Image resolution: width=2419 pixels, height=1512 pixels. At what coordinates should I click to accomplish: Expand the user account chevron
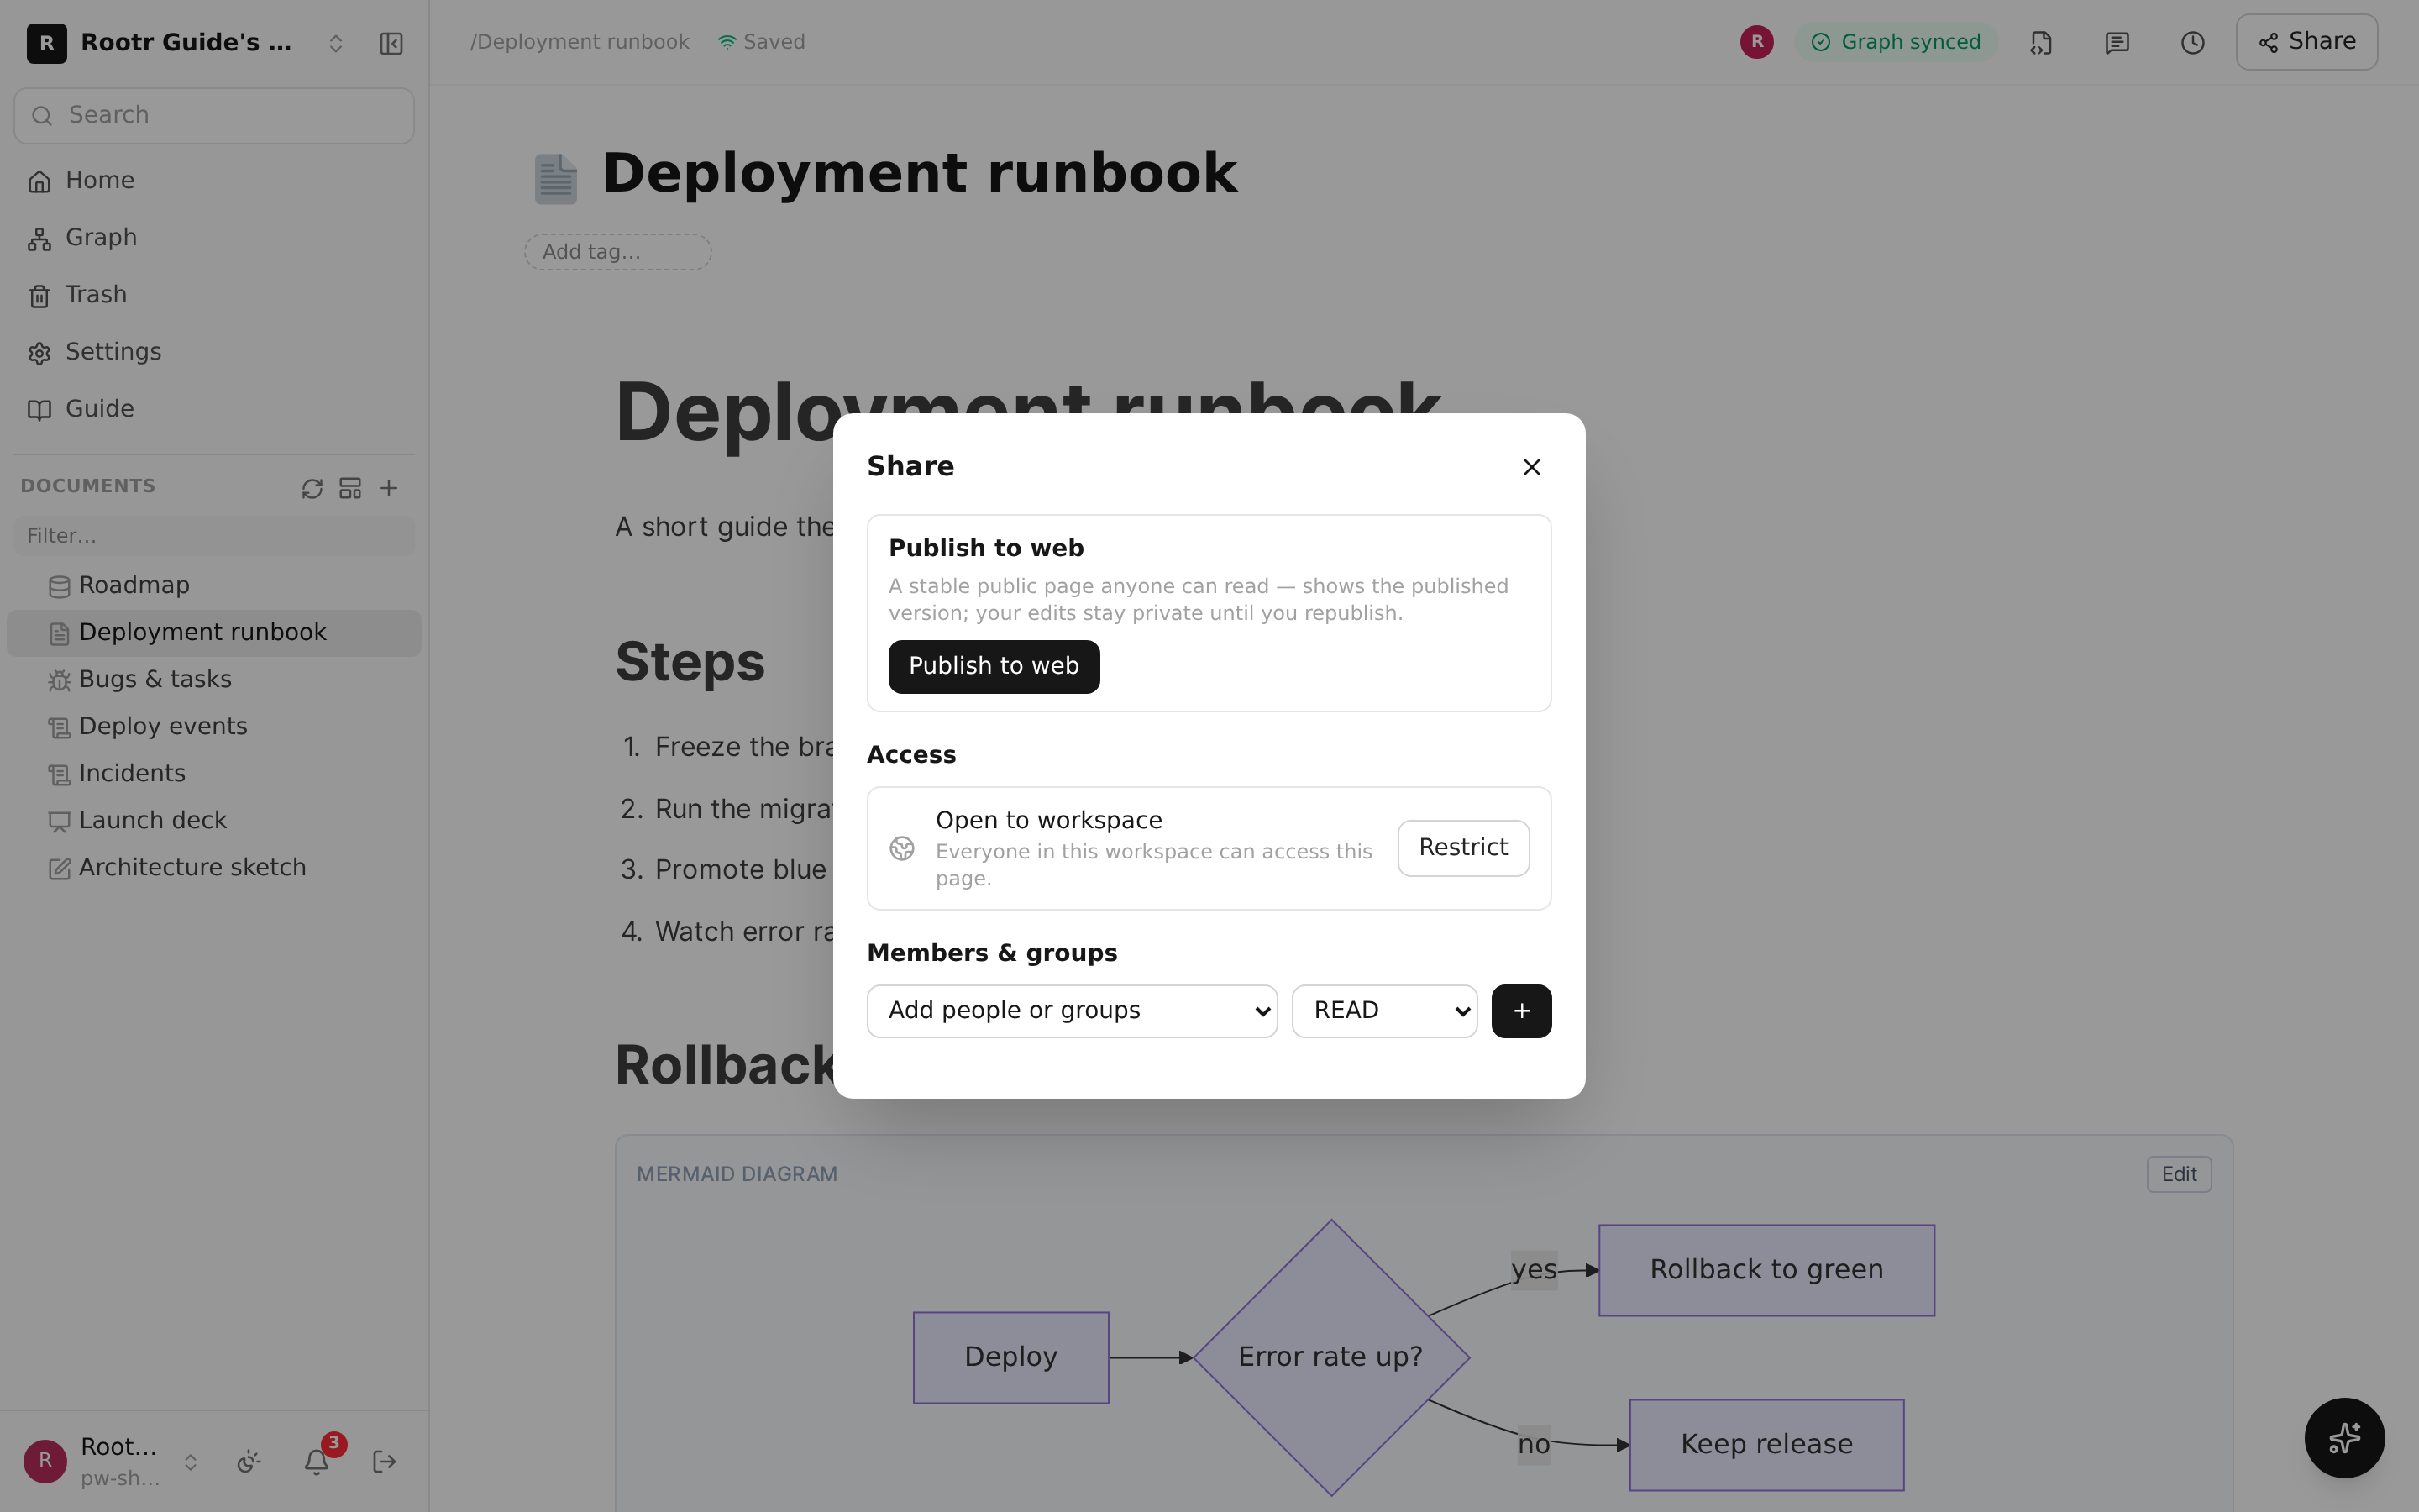tap(190, 1462)
